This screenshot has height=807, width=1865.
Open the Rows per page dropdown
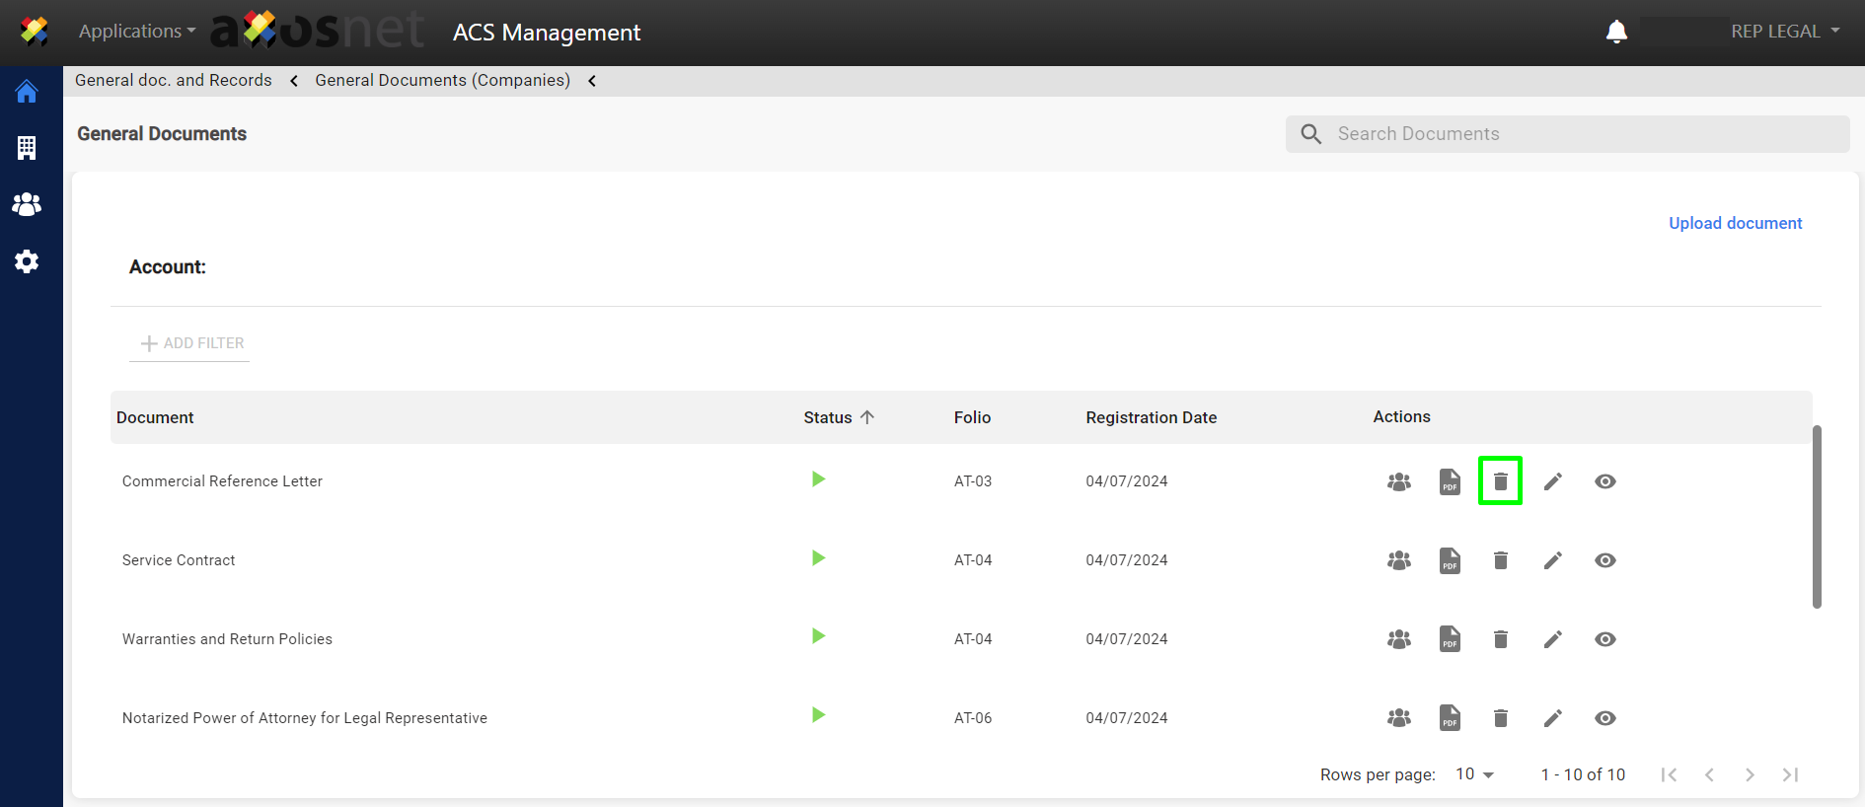point(1474,774)
